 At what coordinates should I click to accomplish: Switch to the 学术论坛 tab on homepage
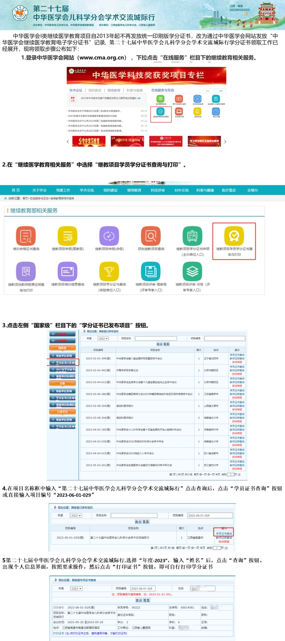[x=76, y=90]
